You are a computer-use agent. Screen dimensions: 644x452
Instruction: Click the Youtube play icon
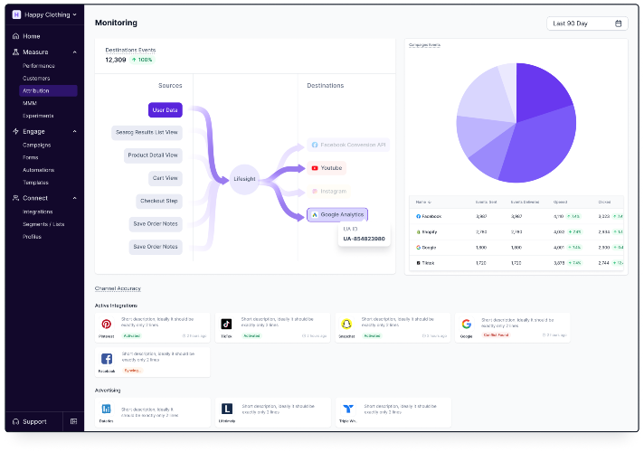coord(315,168)
